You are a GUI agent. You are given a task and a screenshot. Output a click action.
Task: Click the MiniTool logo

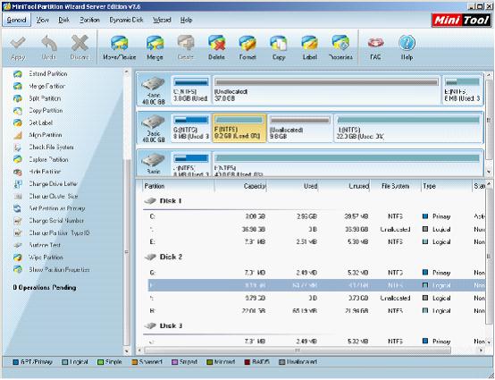(461, 21)
